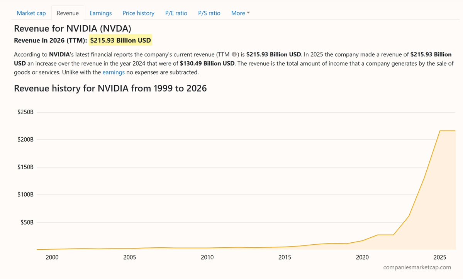Click the 2005 x-axis label
This screenshot has width=463, height=279.
[x=130, y=257]
